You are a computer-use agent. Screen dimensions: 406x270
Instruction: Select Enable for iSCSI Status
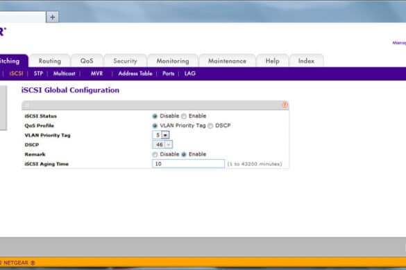tap(184, 116)
